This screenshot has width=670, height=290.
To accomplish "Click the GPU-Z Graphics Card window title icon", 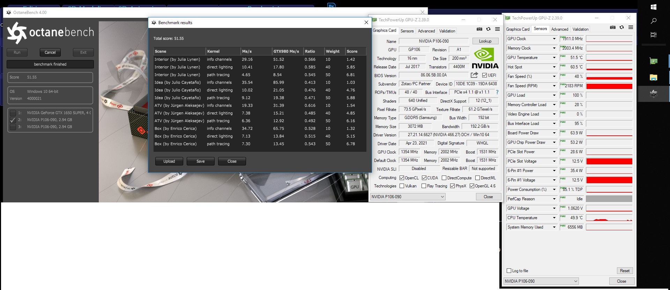I will click(374, 20).
